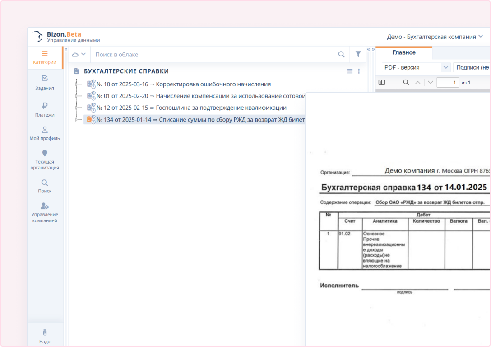Toggle the PDF viewer sidebar panel
This screenshot has width=491, height=347.
pos(382,82)
